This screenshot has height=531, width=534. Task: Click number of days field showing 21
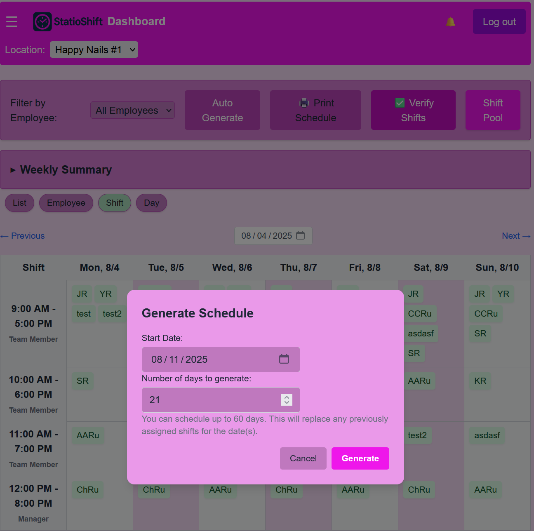(x=221, y=400)
